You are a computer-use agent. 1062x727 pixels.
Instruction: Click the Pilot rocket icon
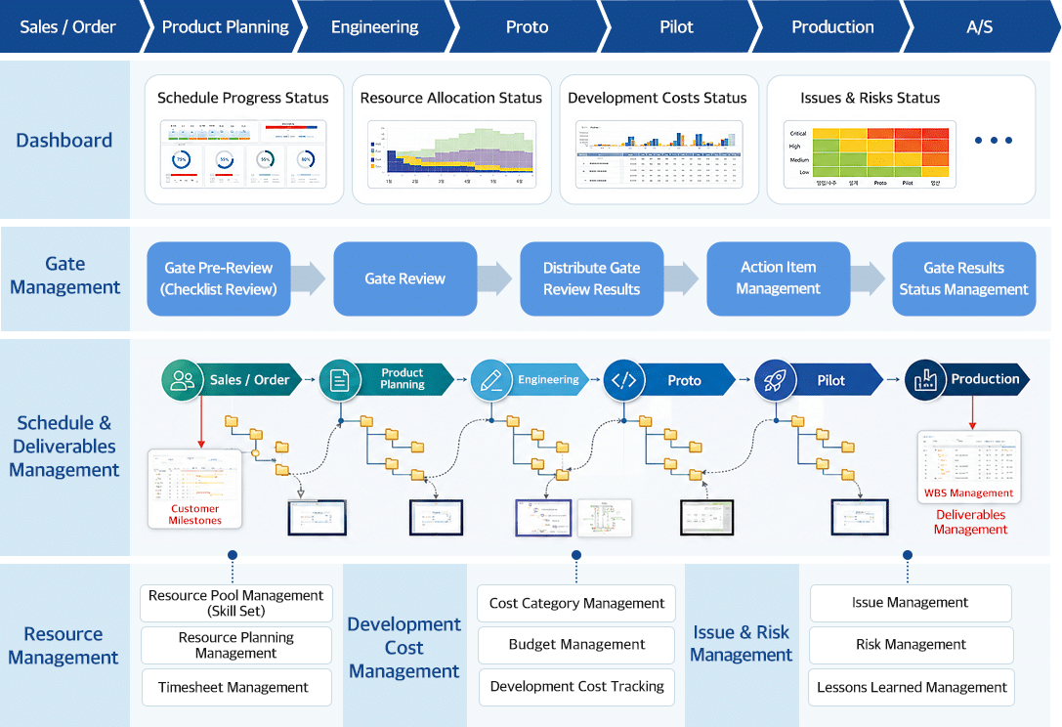775,380
